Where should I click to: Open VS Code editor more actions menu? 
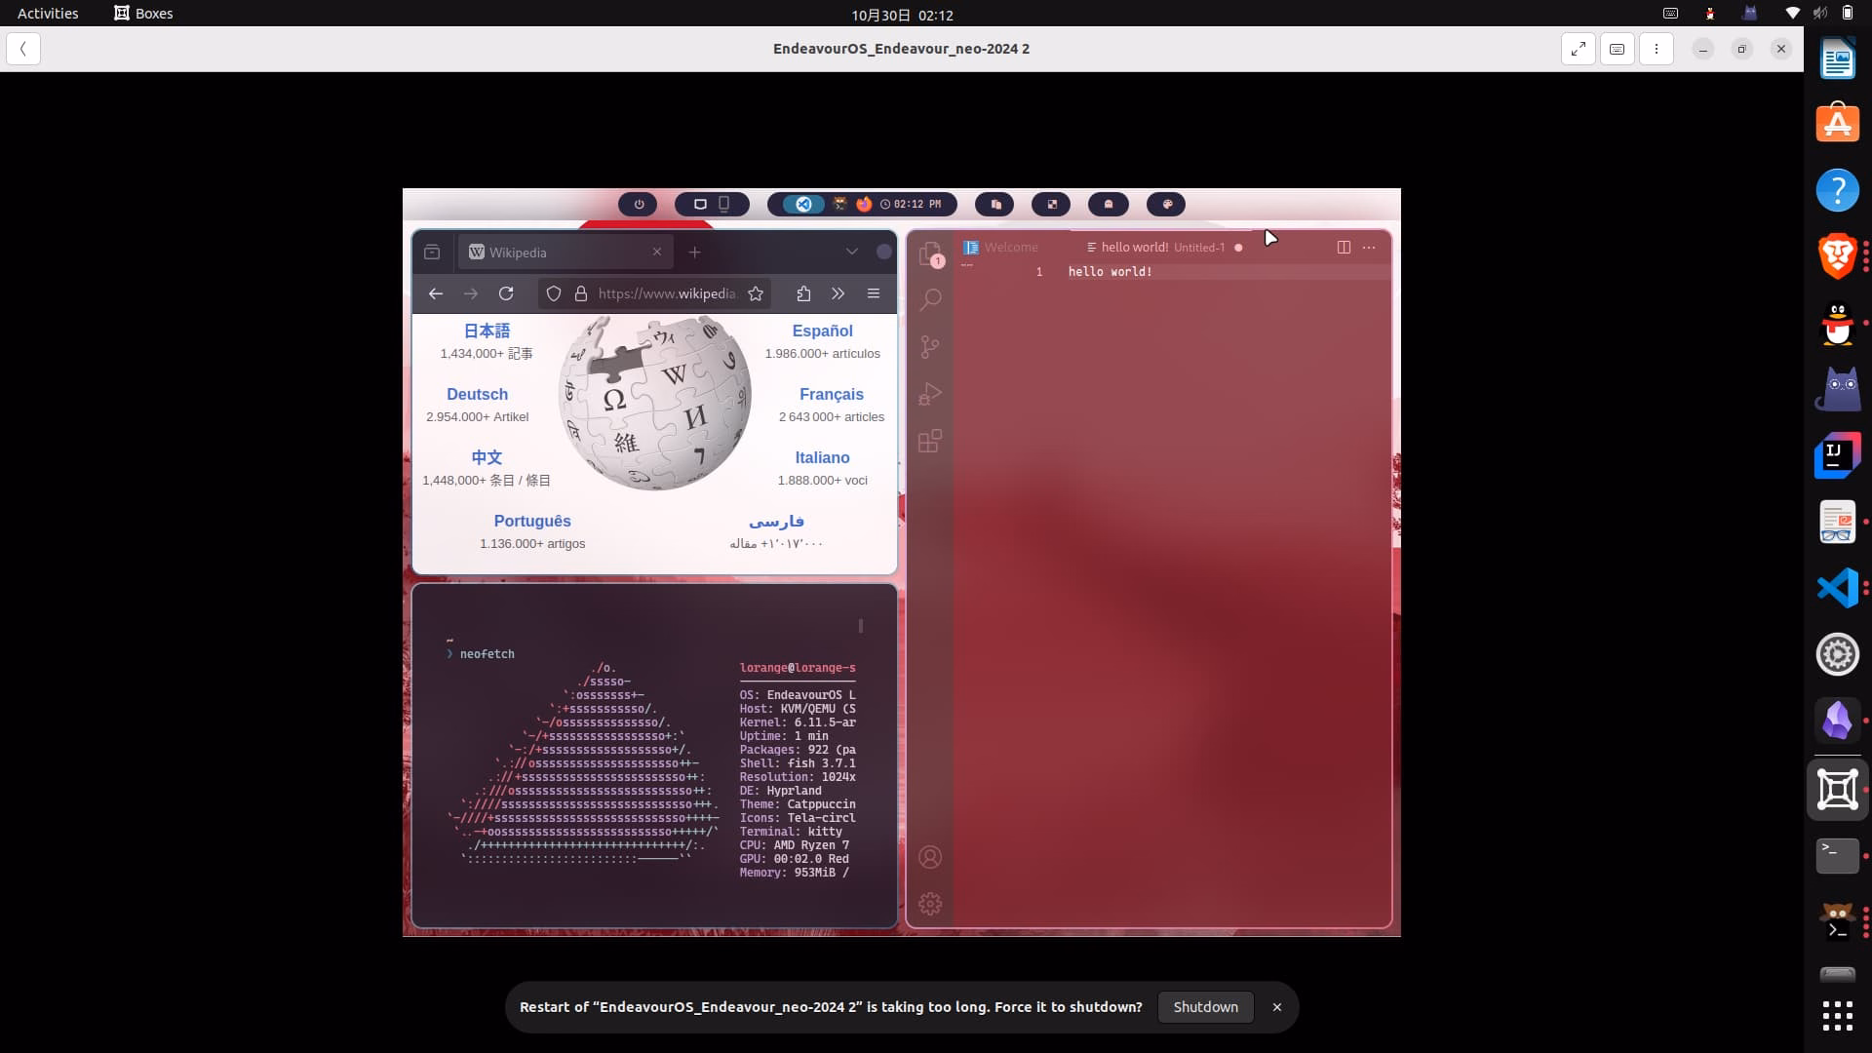(x=1369, y=247)
